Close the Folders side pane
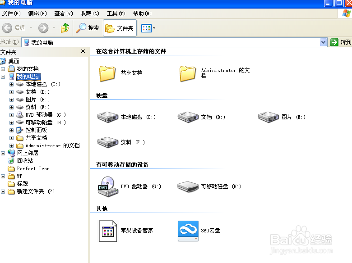This screenshot has width=352, height=263. pyautogui.click(x=83, y=51)
